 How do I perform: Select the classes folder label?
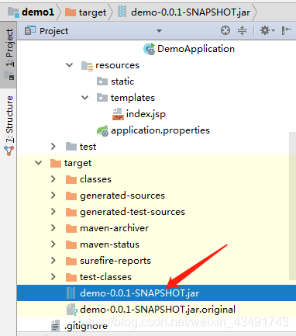coord(96,179)
